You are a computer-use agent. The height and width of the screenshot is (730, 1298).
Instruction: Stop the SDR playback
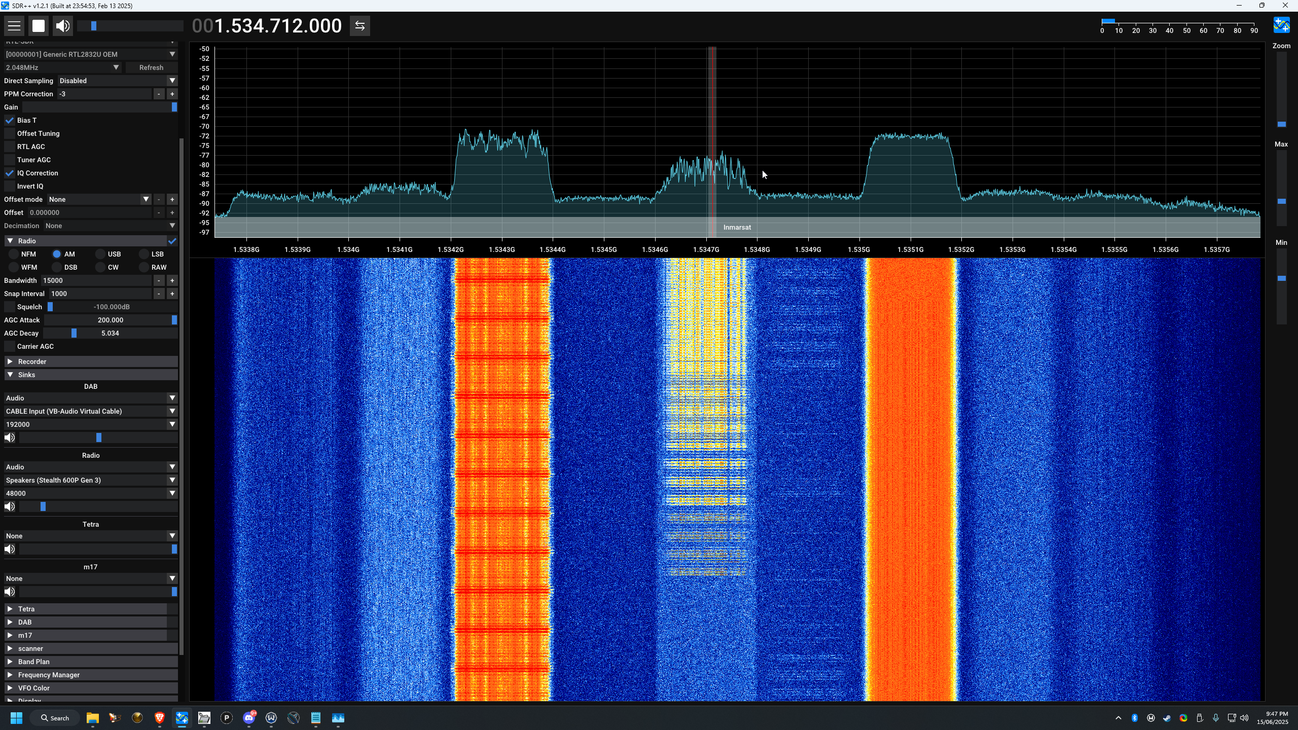point(39,26)
